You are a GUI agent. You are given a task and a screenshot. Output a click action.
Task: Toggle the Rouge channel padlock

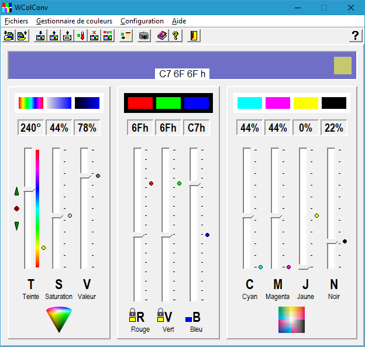pos(132,315)
